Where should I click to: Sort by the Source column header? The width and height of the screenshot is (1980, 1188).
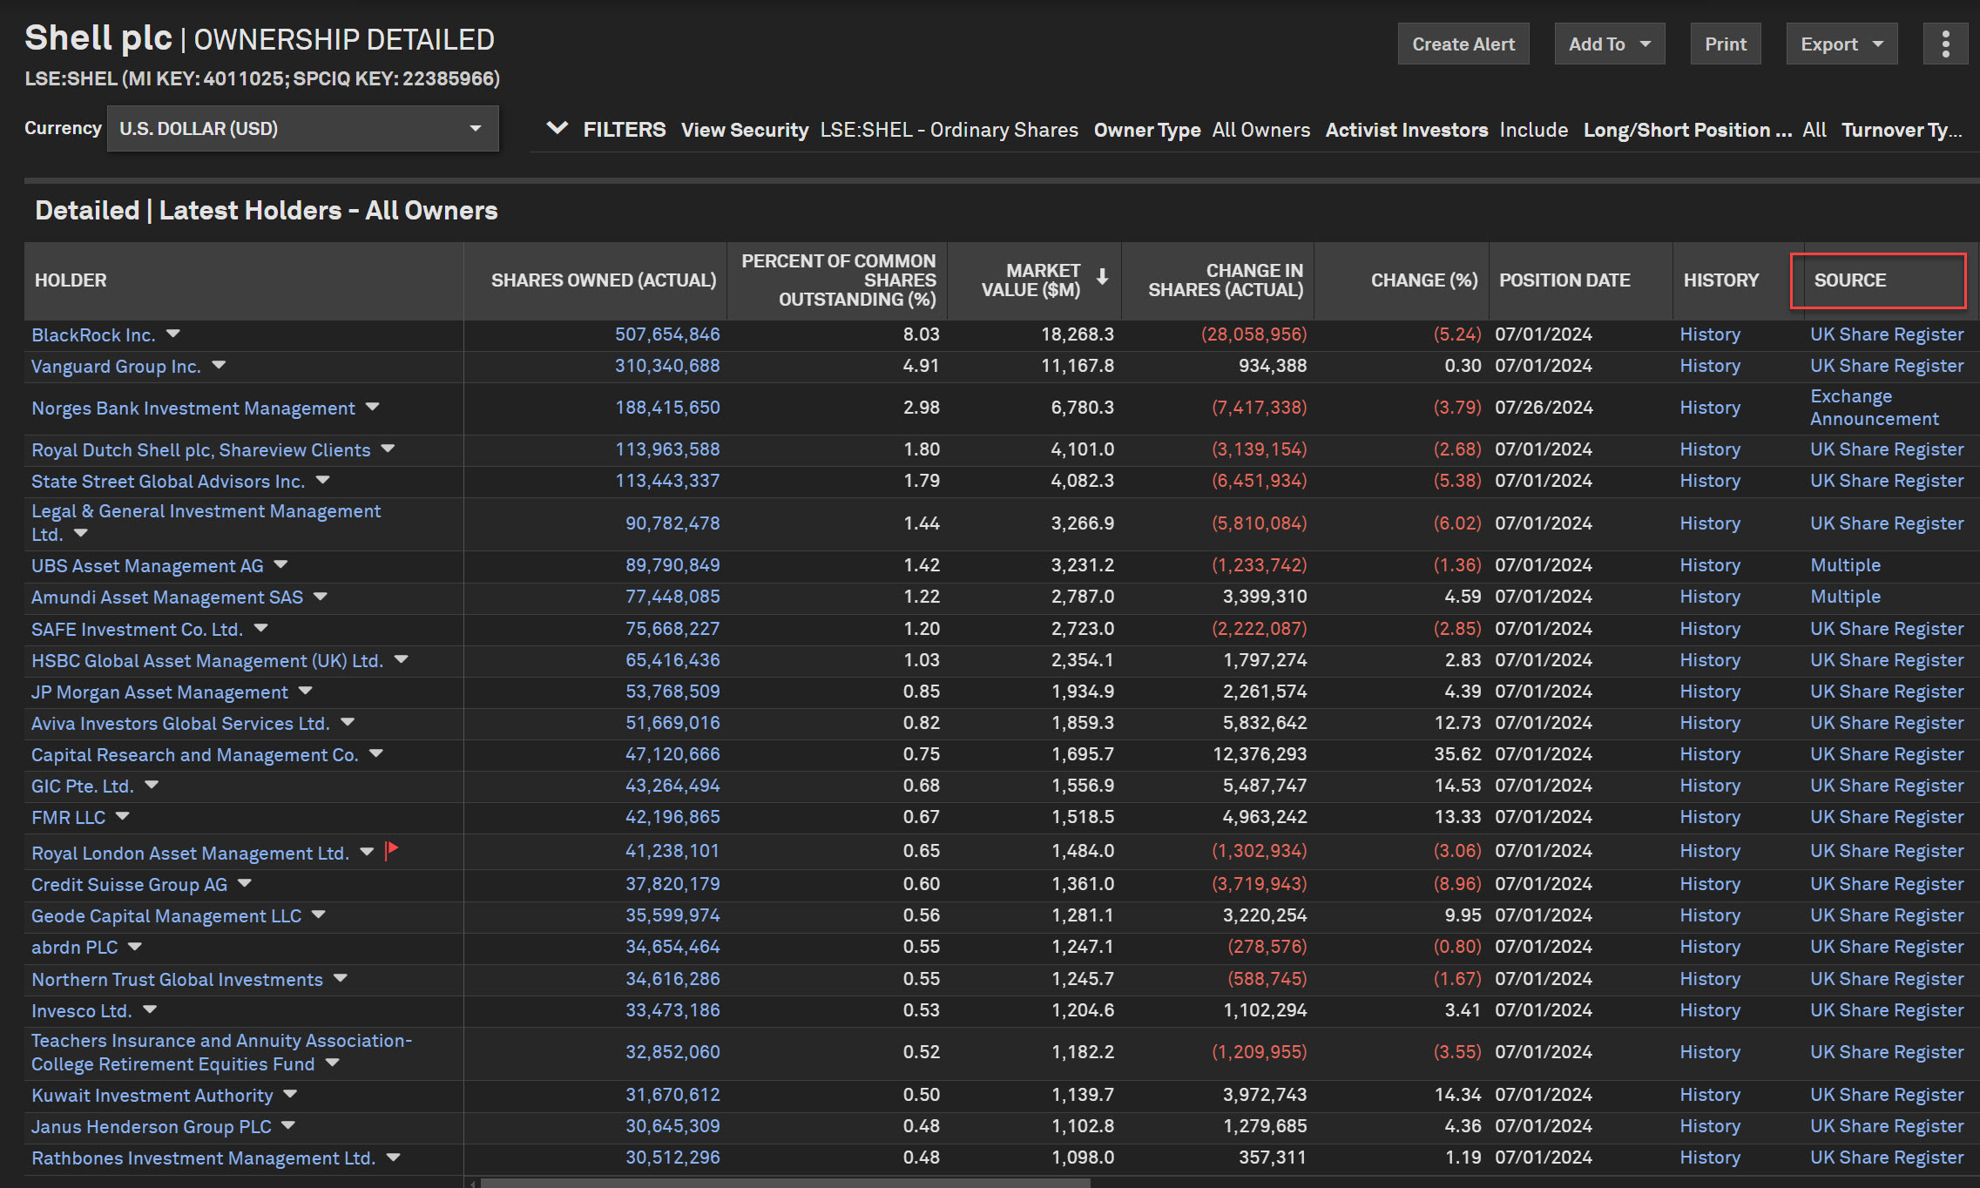[1849, 280]
